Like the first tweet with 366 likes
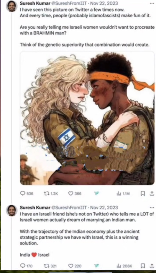 pyautogui.click(x=75, y=194)
